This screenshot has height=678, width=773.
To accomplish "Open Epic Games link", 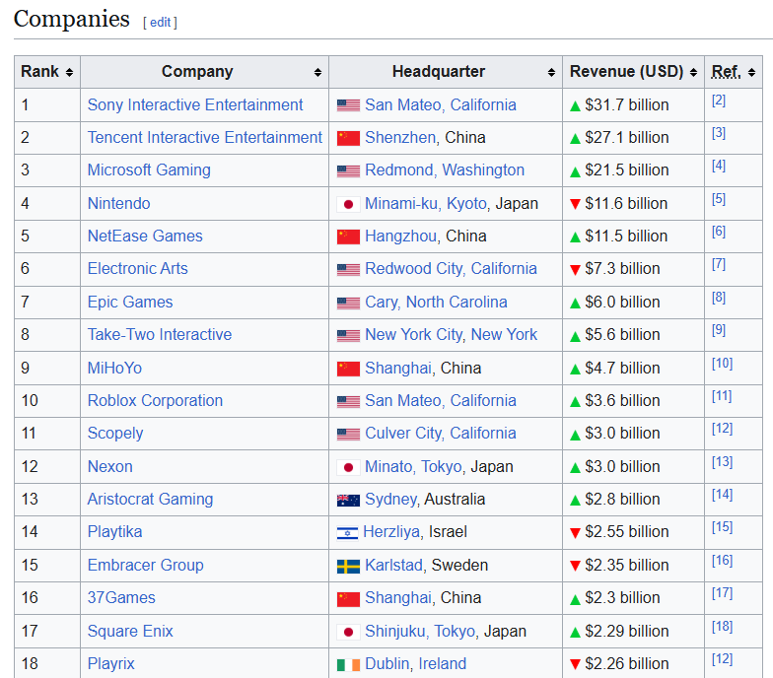I will (x=130, y=302).
